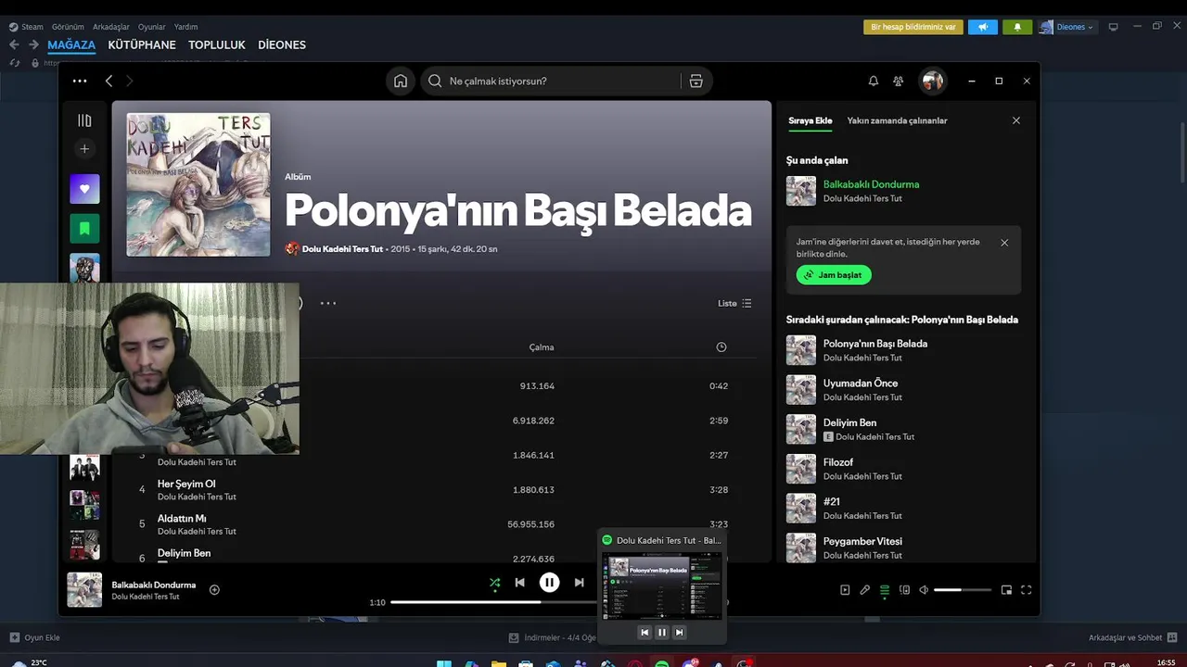Skip previous in taskbar thumbnail preview
Image resolution: width=1187 pixels, height=667 pixels.
coord(645,633)
